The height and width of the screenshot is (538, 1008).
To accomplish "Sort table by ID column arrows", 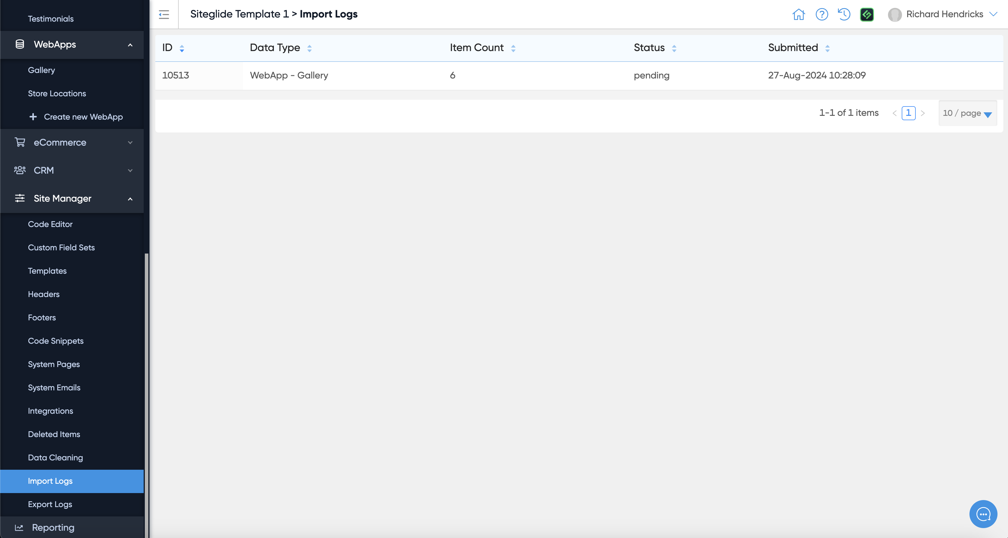I will (182, 48).
